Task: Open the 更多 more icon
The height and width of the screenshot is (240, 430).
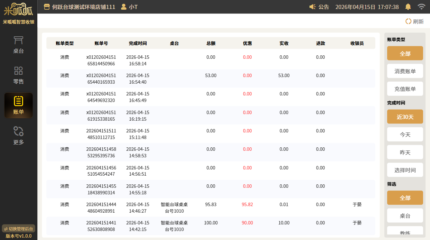Action: pos(18,131)
